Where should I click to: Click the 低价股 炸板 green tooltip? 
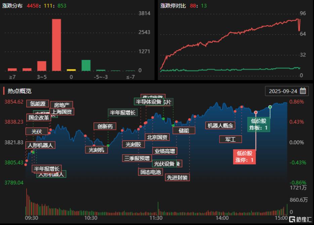[x=259, y=124]
